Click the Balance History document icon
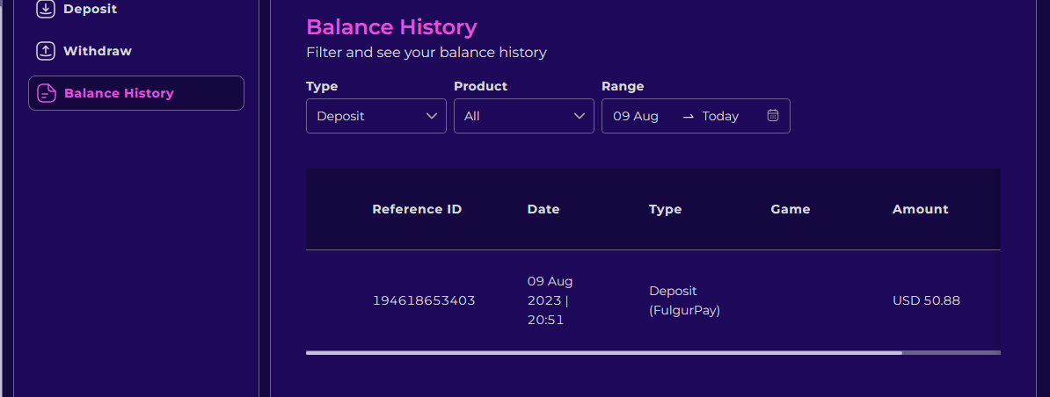The height and width of the screenshot is (397, 1050). [x=47, y=93]
